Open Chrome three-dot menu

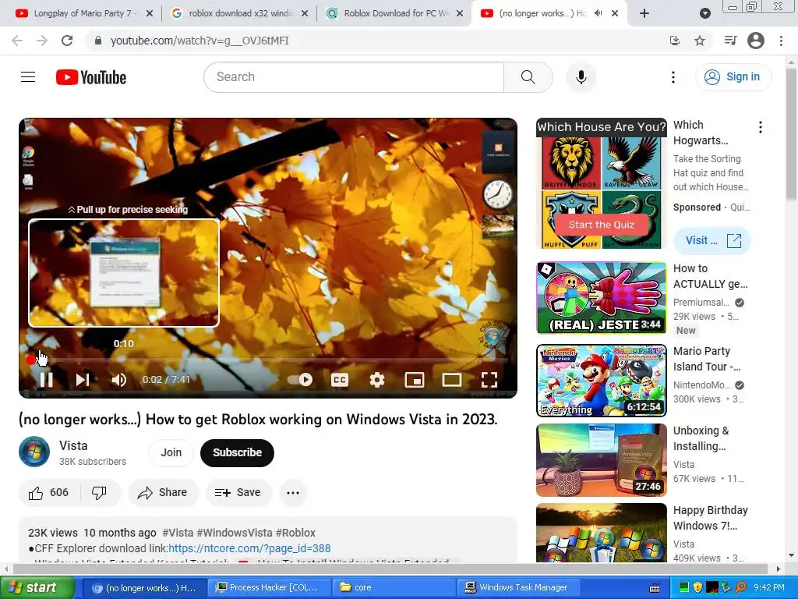(x=781, y=41)
